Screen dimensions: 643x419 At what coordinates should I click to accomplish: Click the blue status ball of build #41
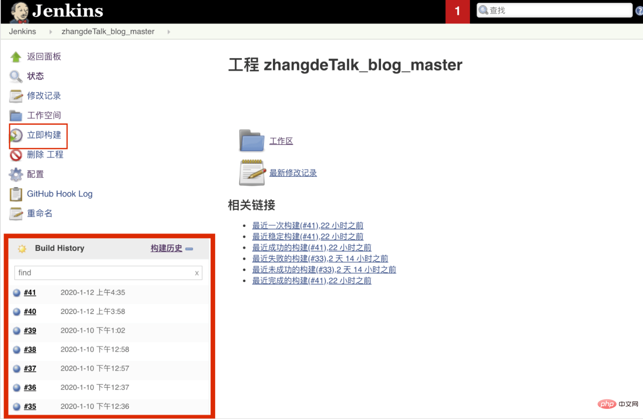[x=17, y=292]
